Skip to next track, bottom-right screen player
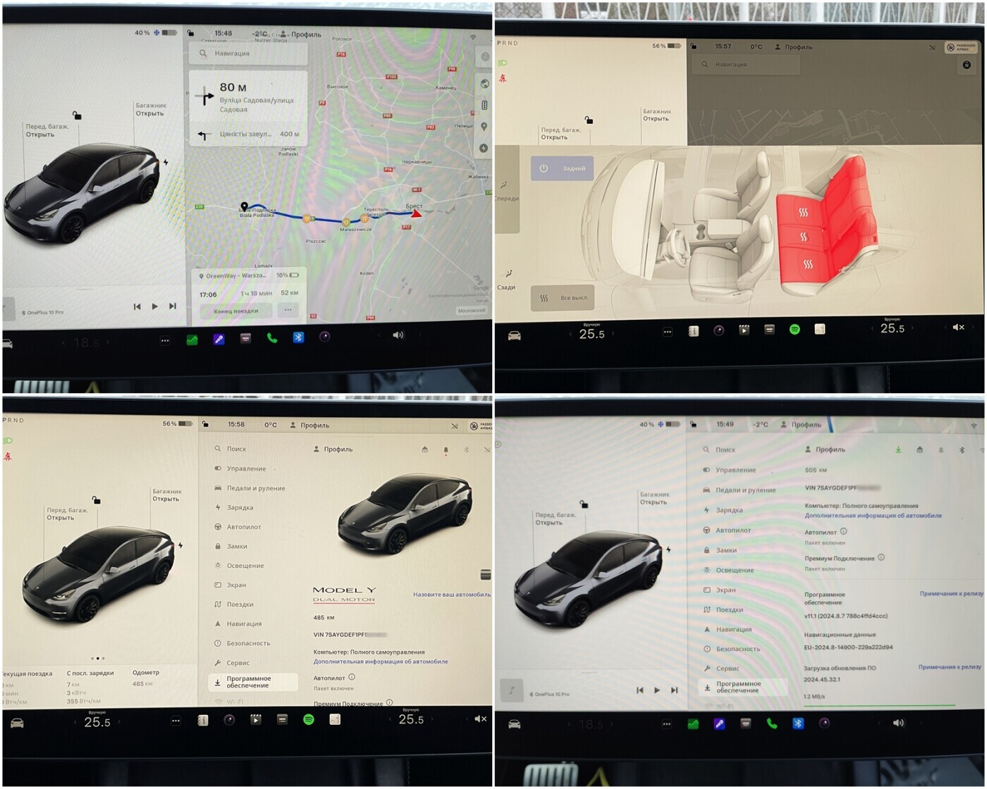 pyautogui.click(x=675, y=690)
